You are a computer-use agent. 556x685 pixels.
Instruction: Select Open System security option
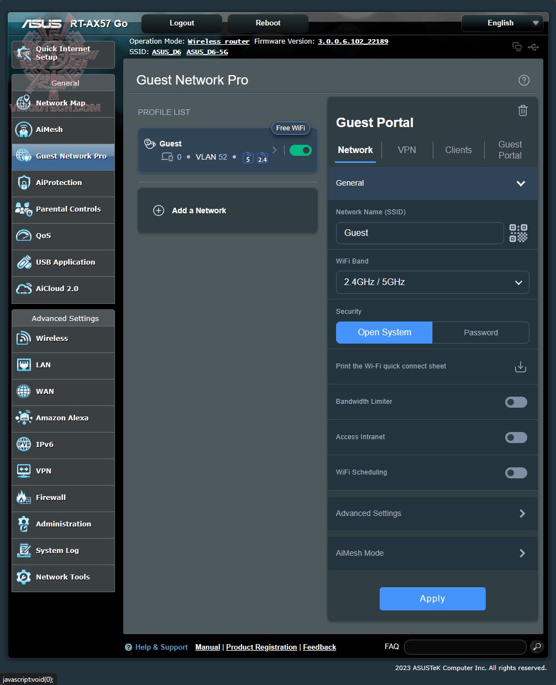(x=384, y=333)
